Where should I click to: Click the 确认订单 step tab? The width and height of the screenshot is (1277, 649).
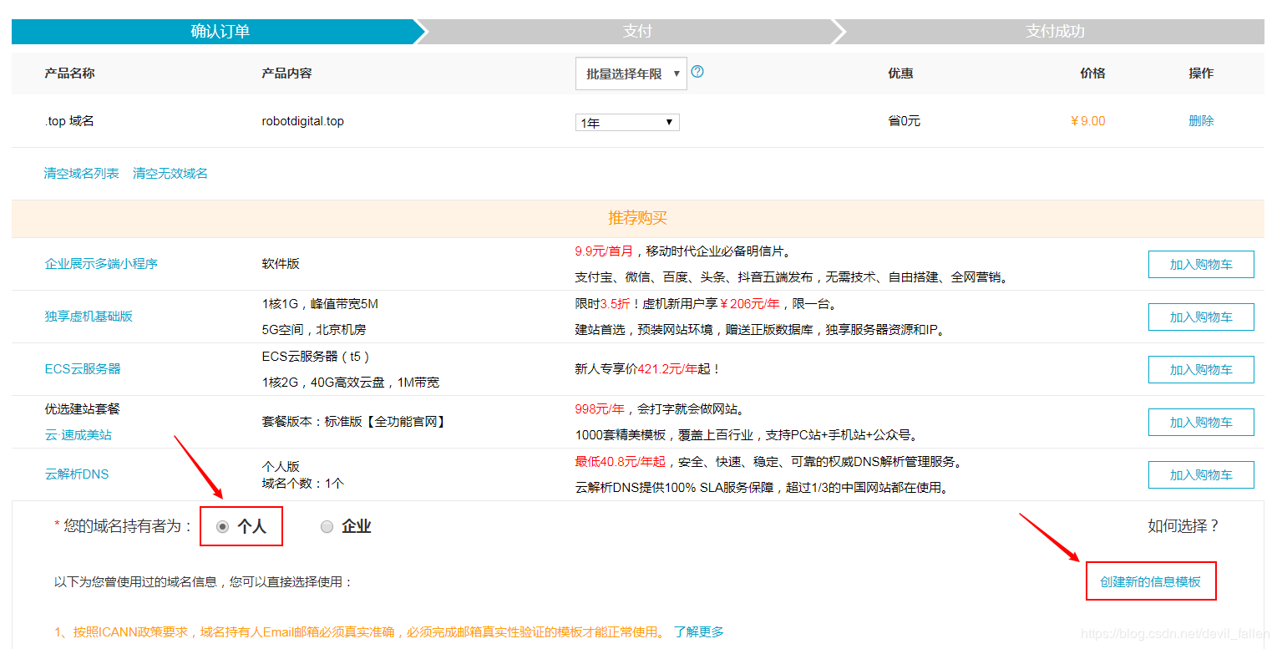click(220, 32)
